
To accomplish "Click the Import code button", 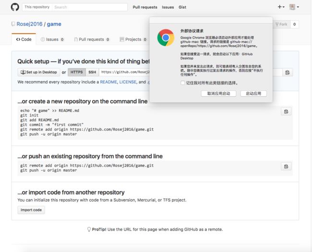I will pyautogui.click(x=31, y=210).
